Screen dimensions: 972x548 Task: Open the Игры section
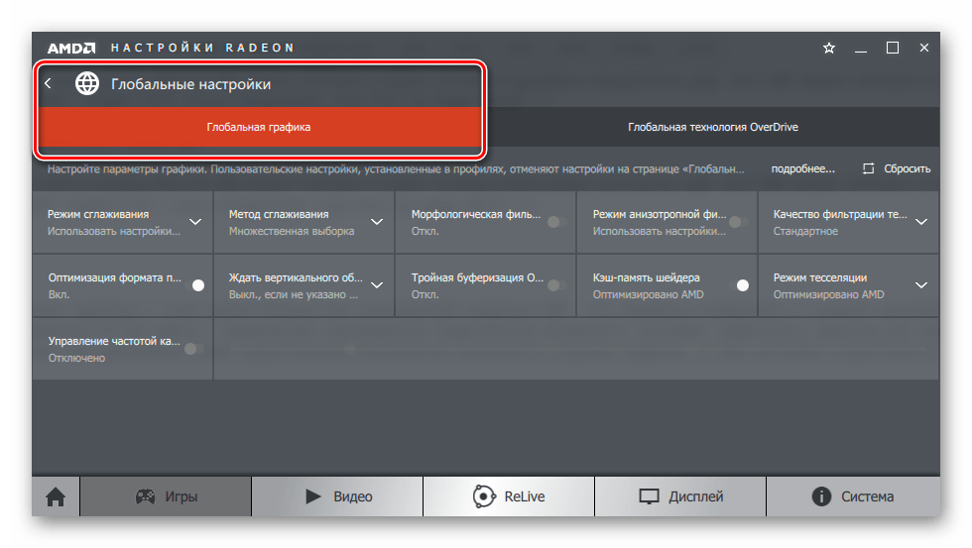click(166, 496)
